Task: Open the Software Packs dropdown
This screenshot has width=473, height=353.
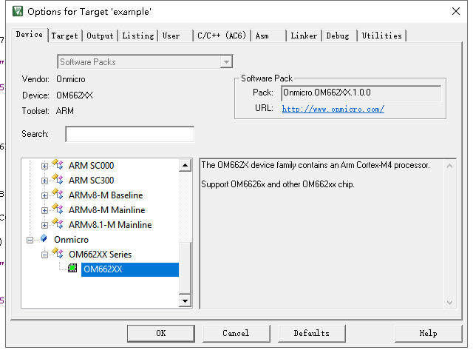Action: pos(226,62)
